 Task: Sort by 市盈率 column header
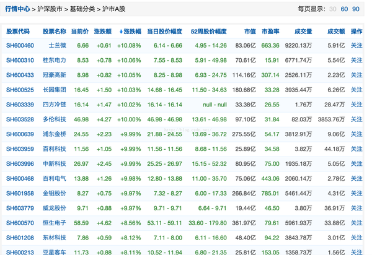pyautogui.click(x=270, y=32)
